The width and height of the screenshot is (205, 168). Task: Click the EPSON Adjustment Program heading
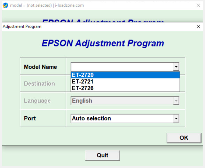coord(103,43)
